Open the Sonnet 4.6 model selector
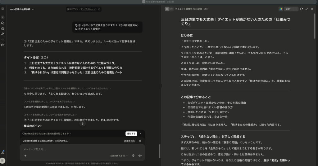Screen dimensions: 318x166 click(x=119, y=156)
